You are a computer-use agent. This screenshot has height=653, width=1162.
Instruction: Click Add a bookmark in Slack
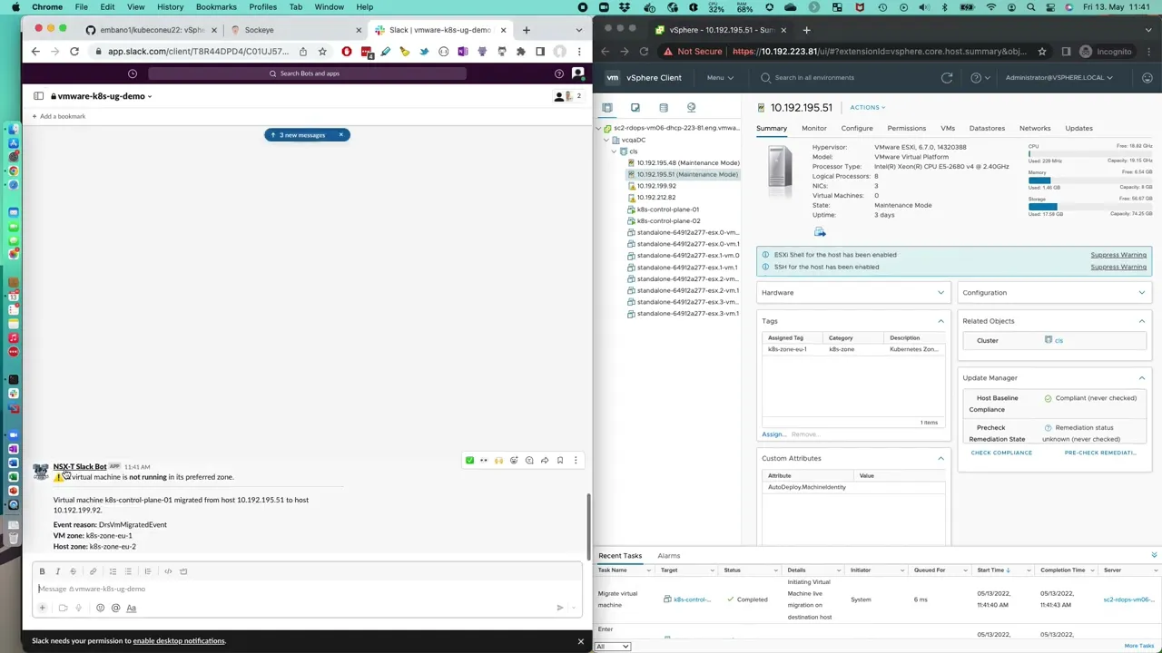(x=59, y=117)
